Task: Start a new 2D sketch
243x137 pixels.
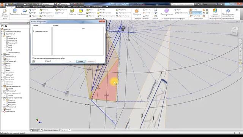Action: [5, 13]
